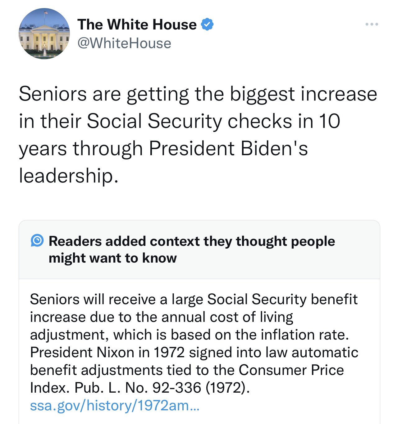This screenshot has height=424, width=393.
Task: Click the word 'leadership.' in the tweet
Action: click(69, 176)
